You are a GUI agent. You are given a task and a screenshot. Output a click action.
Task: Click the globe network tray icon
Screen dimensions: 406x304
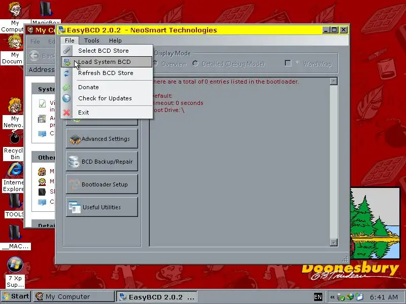point(350,297)
